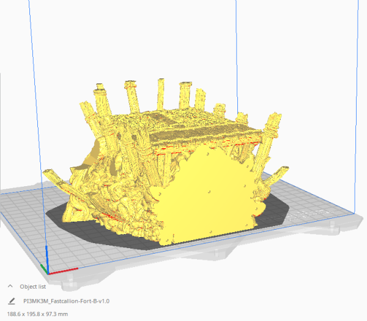Click the red X axis line at origin
The width and height of the screenshot is (367, 321).
coord(64,271)
